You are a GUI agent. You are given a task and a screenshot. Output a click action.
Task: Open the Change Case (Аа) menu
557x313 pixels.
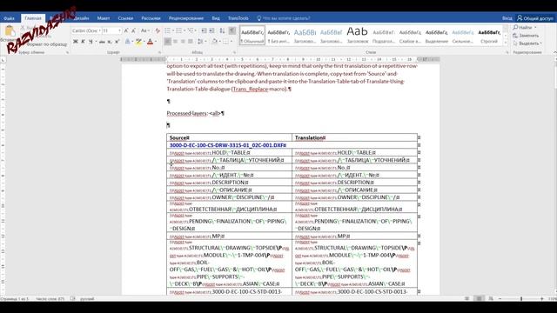tap(144, 31)
